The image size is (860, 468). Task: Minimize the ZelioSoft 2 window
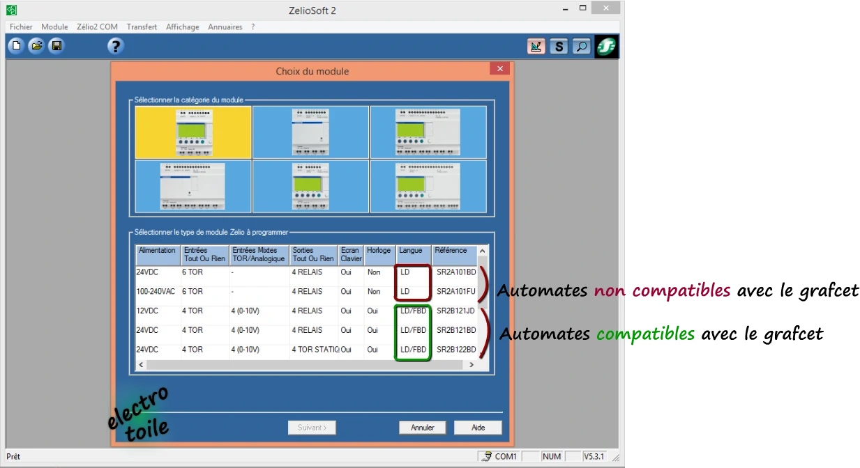coord(565,8)
